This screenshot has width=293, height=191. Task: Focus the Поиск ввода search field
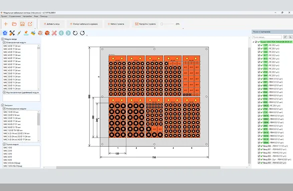tap(267, 37)
